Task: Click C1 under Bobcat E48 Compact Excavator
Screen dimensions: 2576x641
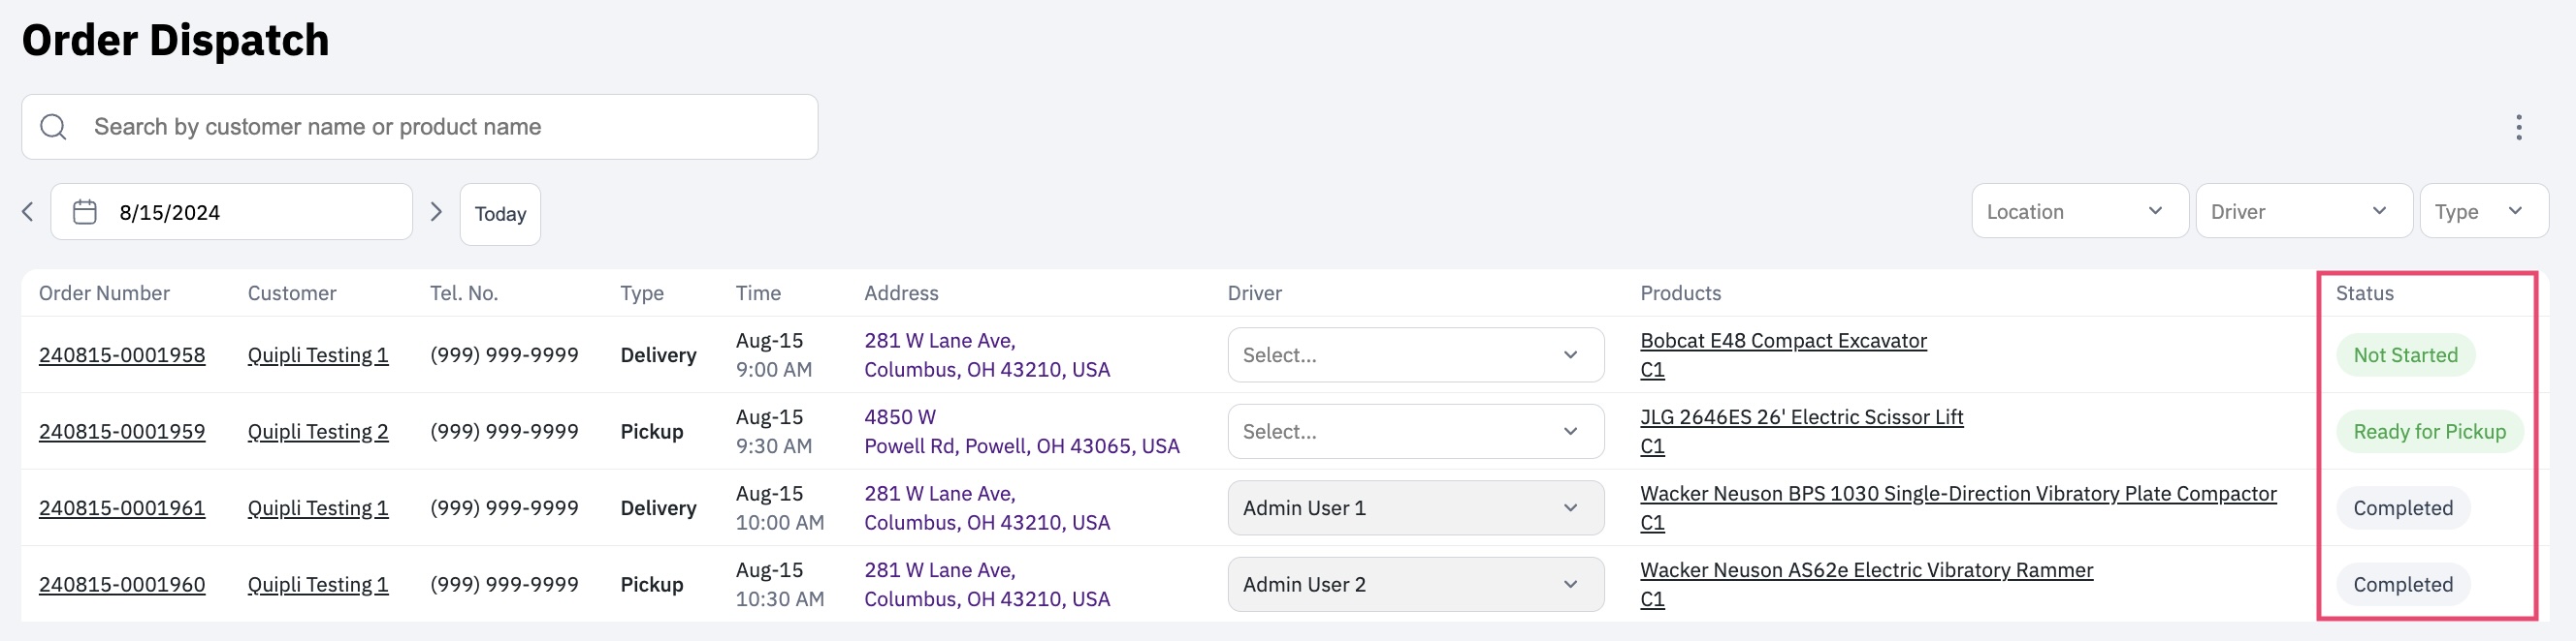Action: [1652, 370]
